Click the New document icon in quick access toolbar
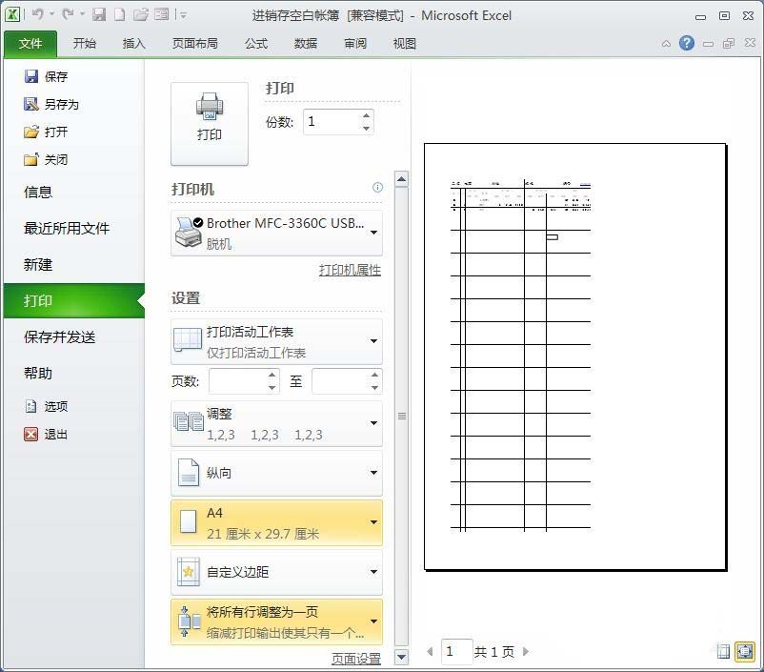This screenshot has width=764, height=672. click(x=119, y=14)
